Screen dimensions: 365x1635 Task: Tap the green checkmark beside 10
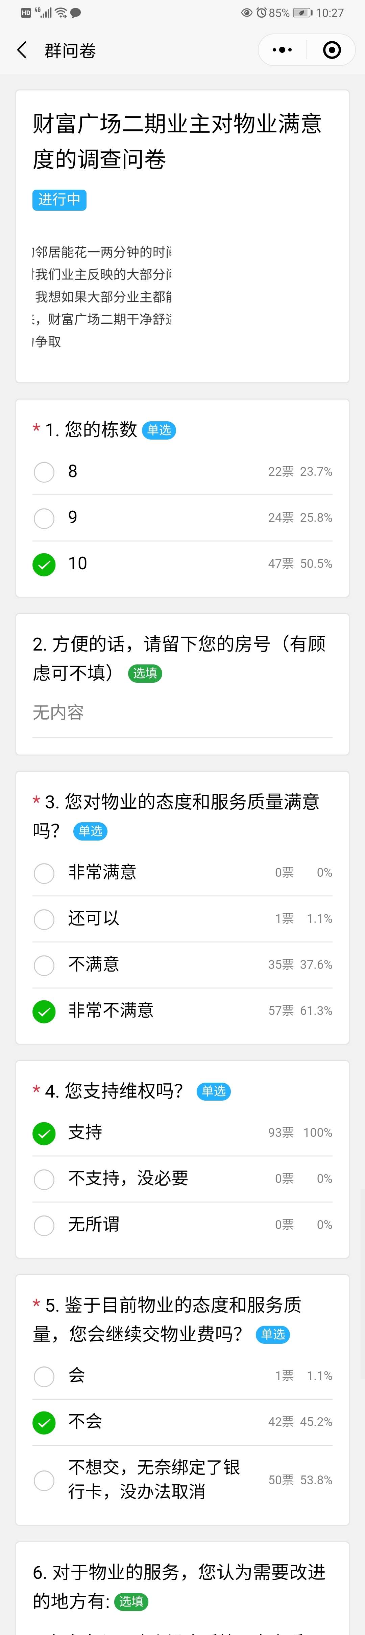pos(44,564)
